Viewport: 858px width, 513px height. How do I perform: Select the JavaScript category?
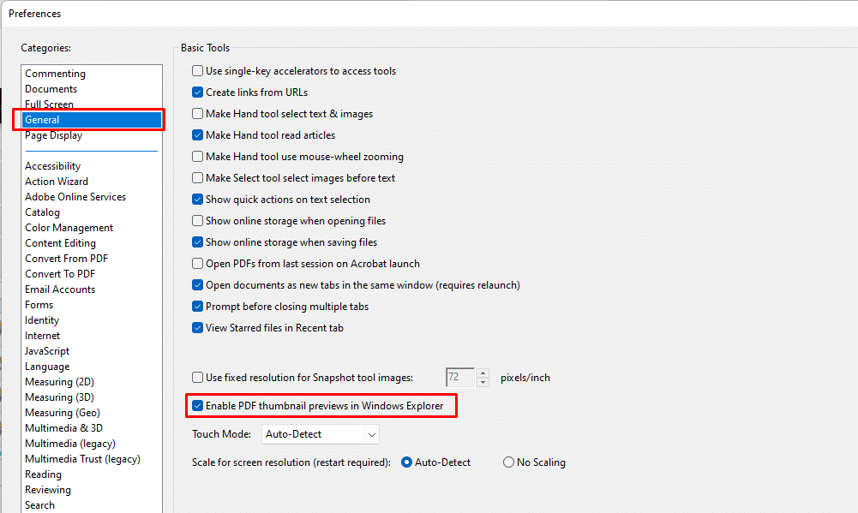(x=47, y=351)
